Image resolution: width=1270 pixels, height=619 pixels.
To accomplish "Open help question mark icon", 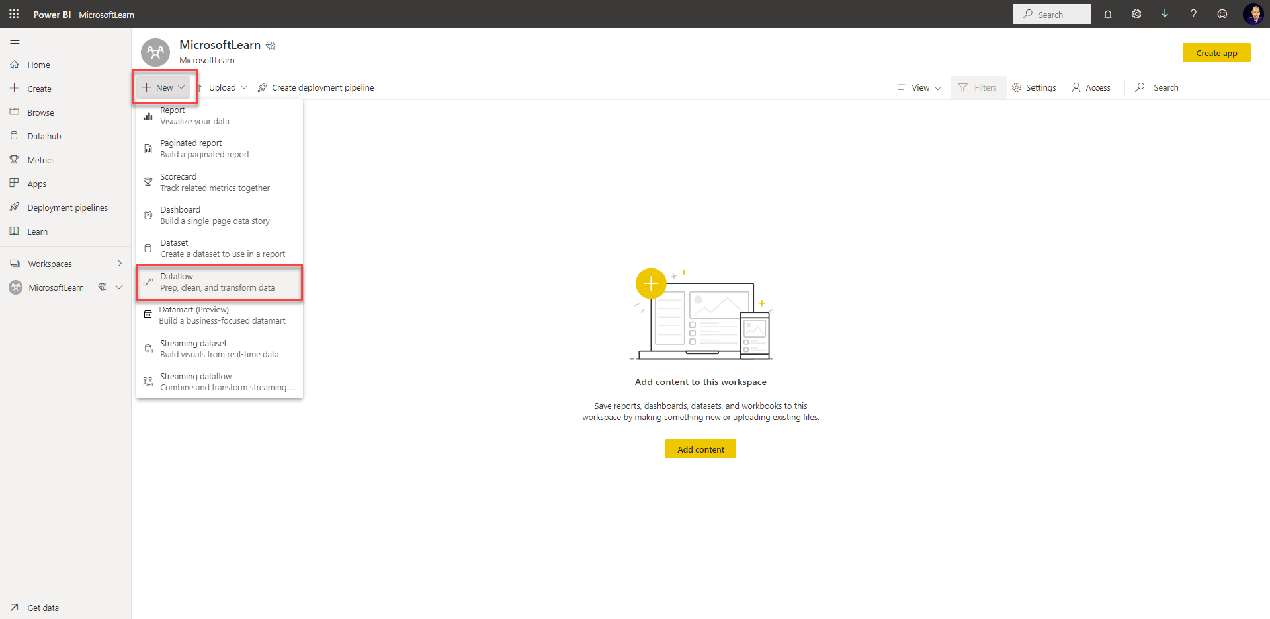I will point(1193,14).
